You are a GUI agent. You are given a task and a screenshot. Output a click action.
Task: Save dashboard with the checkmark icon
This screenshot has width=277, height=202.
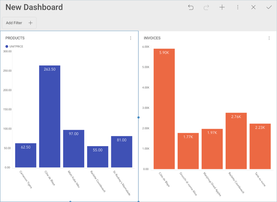[x=269, y=7]
